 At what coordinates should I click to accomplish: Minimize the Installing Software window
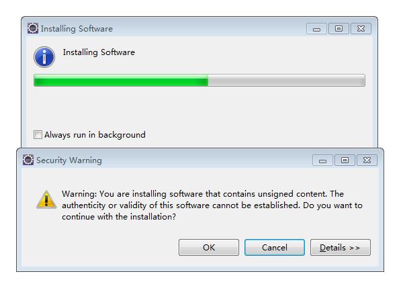coord(316,29)
